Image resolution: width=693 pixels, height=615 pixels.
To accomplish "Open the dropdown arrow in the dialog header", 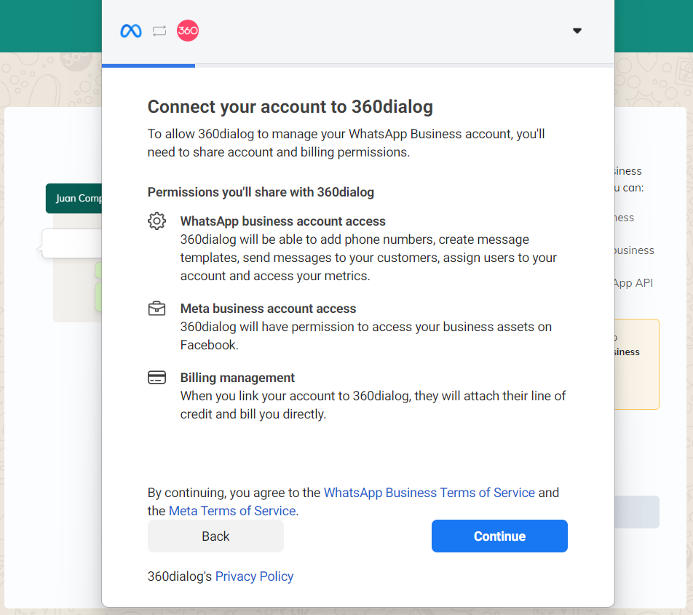I will point(577,31).
